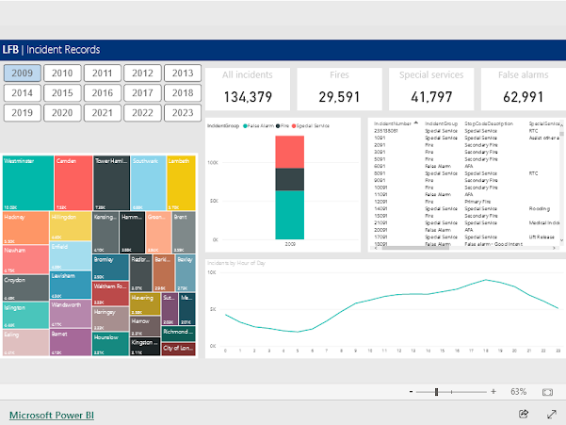Click the table's horizontal scrollbar thumb
Viewport: 566px width, 425px height.
tap(416, 248)
